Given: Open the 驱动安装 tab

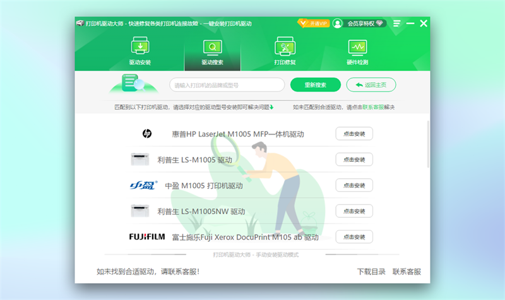Looking at the screenshot, I should (140, 51).
